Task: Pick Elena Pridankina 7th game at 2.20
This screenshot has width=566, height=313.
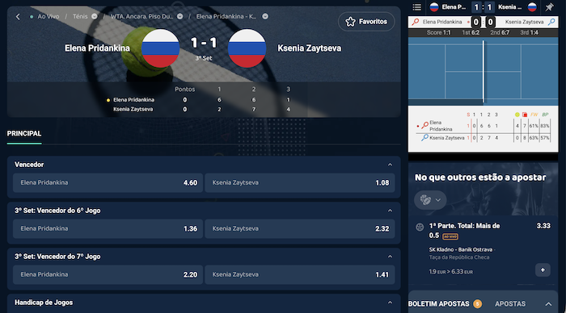Action: [x=108, y=274]
